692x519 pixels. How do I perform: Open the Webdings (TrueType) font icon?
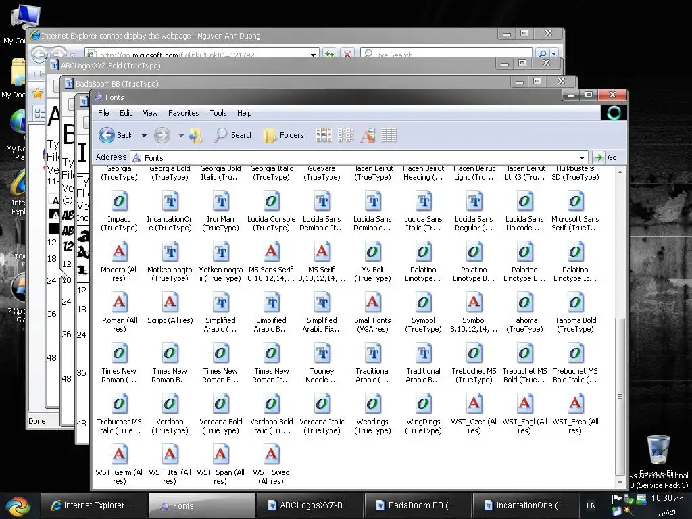372,405
